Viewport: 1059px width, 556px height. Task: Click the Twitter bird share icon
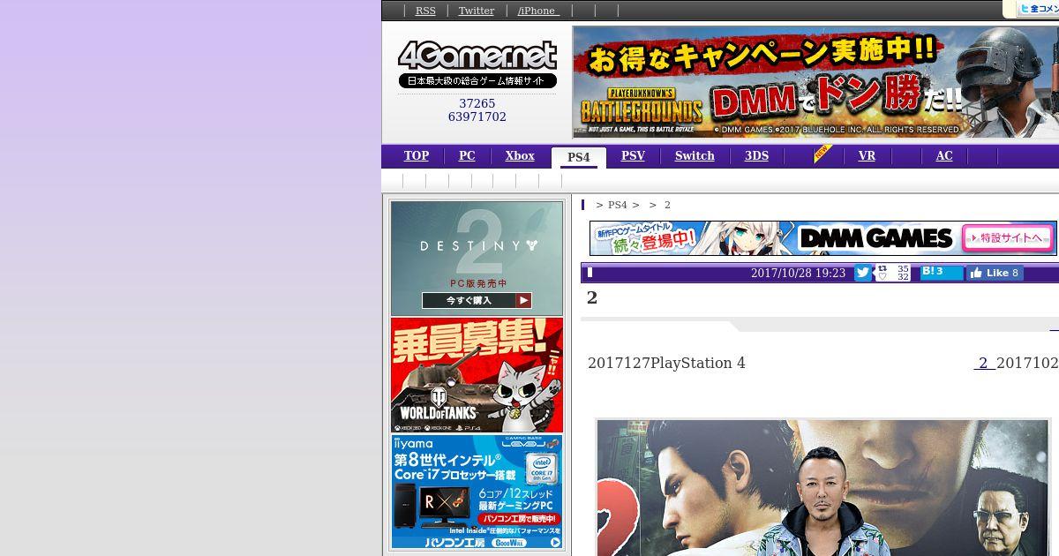pyautogui.click(x=863, y=273)
